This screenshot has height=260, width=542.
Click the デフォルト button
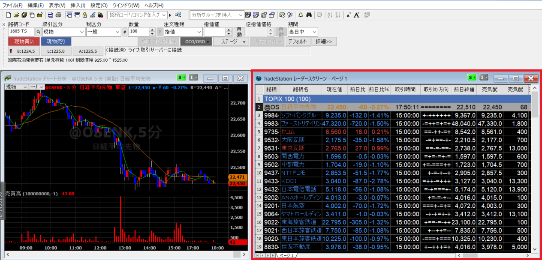(x=298, y=42)
